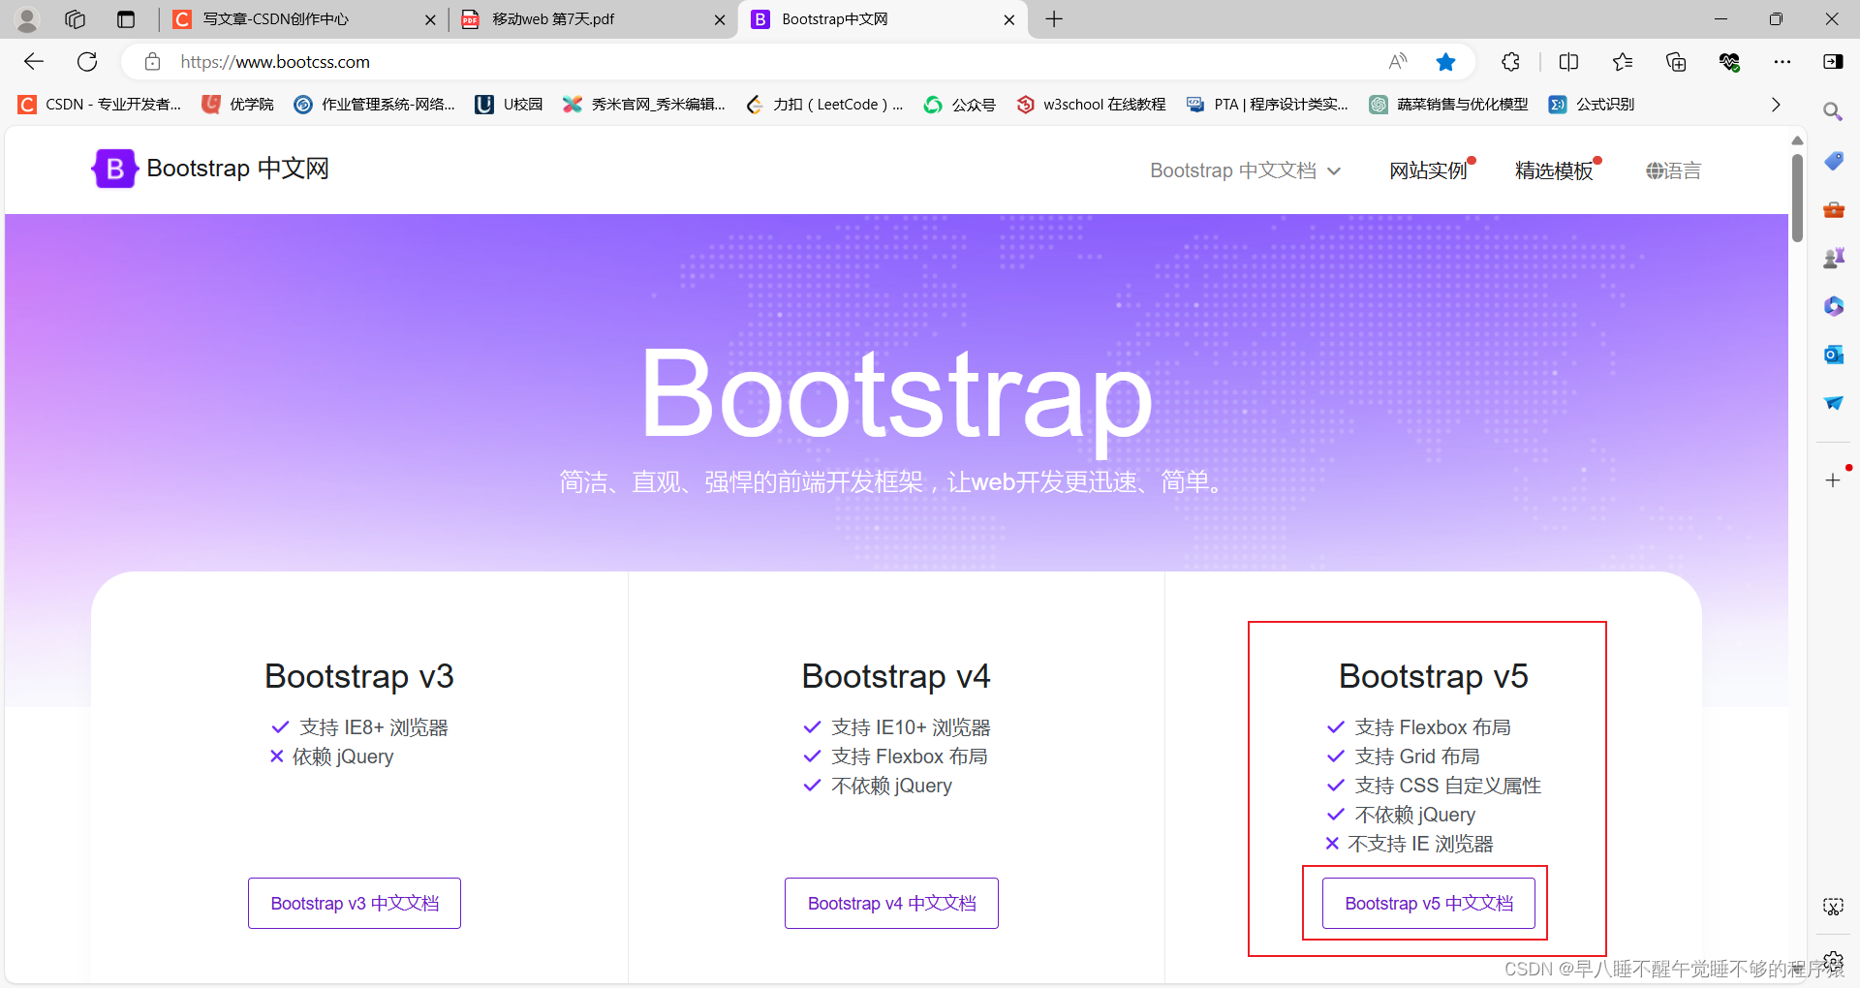Reload the Bootstrap page
This screenshot has height=988, width=1860.
pos(87,61)
